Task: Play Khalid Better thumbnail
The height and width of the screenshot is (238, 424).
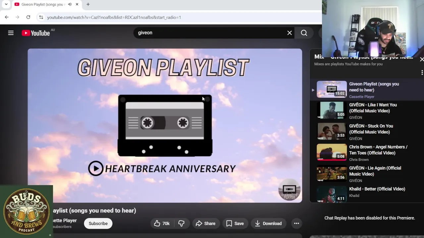Action: 332,194
